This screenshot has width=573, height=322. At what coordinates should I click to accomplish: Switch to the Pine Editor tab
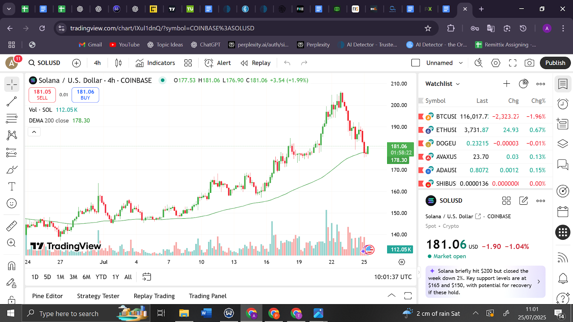(x=47, y=296)
